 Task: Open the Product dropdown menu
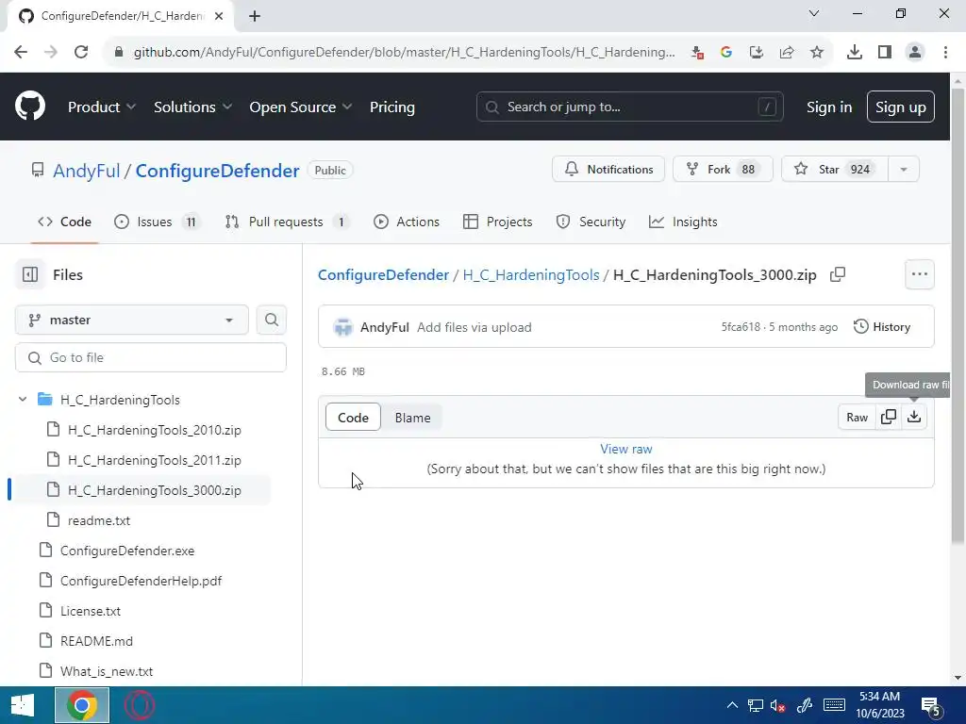click(x=101, y=107)
